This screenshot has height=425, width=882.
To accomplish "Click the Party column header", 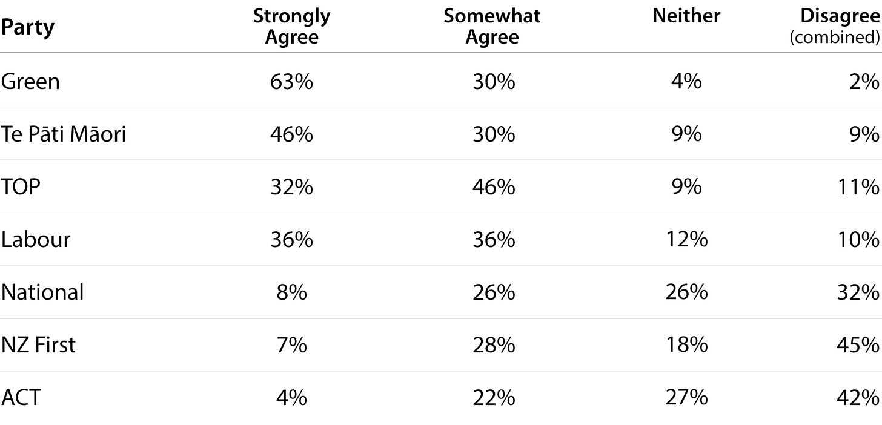I will [27, 28].
